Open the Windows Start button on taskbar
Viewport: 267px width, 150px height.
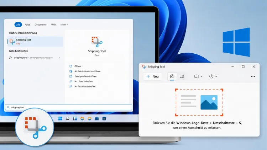pyautogui.click(x=60, y=118)
